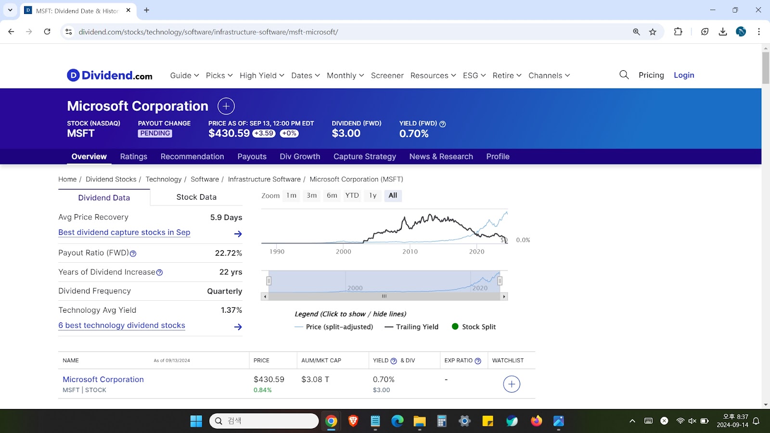Image resolution: width=770 pixels, height=433 pixels.
Task: Set chart zoom to 6m
Action: pos(332,195)
